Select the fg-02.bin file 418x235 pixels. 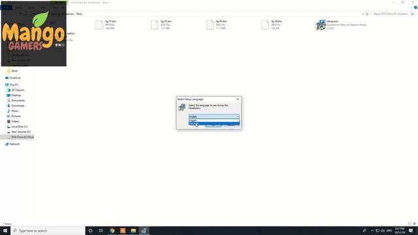[162, 25]
